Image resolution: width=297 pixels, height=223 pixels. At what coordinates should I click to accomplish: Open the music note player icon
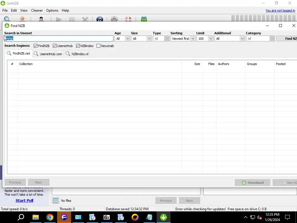point(100,19)
